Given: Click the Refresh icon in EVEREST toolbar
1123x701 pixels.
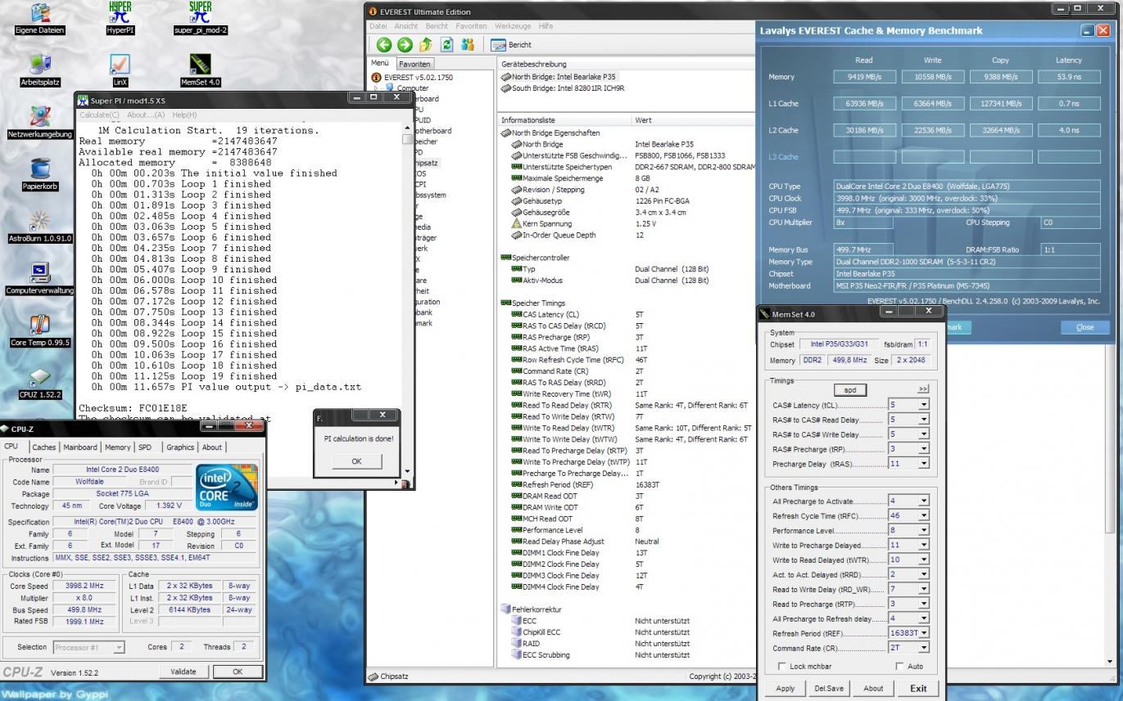Looking at the screenshot, I should pyautogui.click(x=447, y=45).
